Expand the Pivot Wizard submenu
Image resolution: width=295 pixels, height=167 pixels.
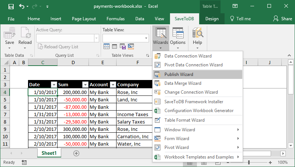[198, 147]
